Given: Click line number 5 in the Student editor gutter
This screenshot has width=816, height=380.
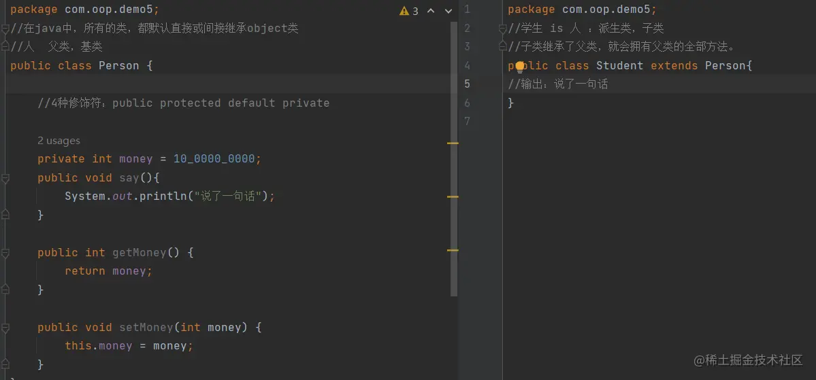Looking at the screenshot, I should (467, 84).
